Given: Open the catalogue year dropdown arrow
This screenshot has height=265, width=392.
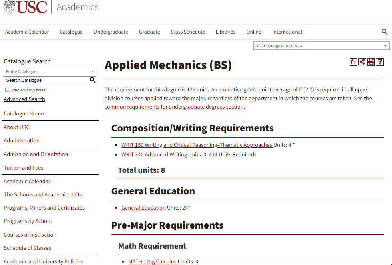Looking at the screenshot, I should point(385,46).
